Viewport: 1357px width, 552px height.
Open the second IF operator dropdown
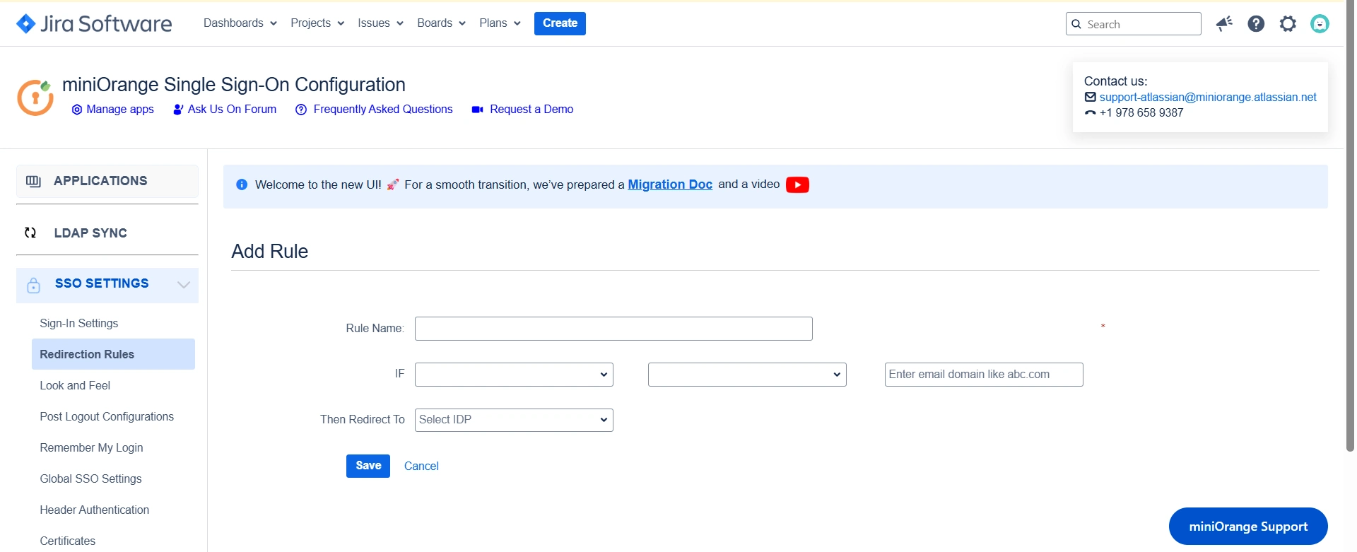pyautogui.click(x=746, y=375)
